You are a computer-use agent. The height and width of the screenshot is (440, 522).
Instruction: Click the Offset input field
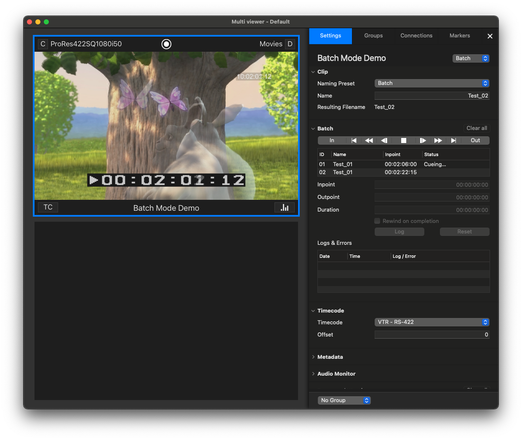432,335
